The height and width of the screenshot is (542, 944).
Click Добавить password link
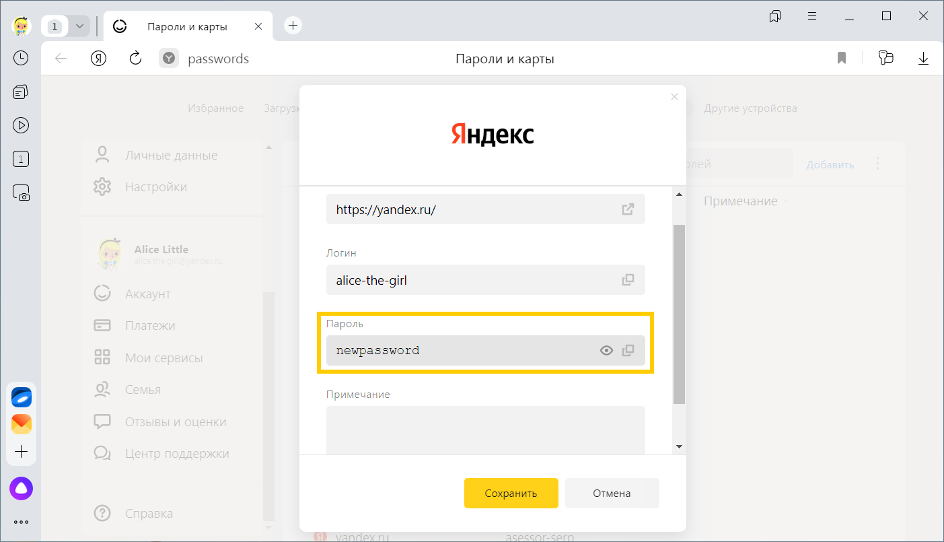[830, 165]
